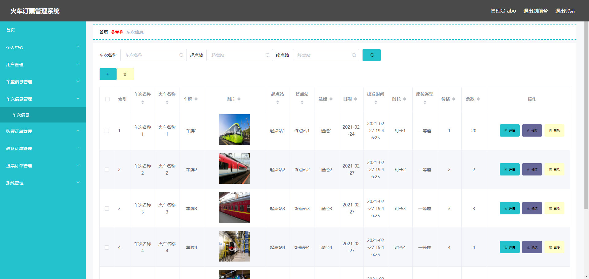The width and height of the screenshot is (589, 279).
Task: Click the 火车订票管理系统 title
Action: point(35,11)
